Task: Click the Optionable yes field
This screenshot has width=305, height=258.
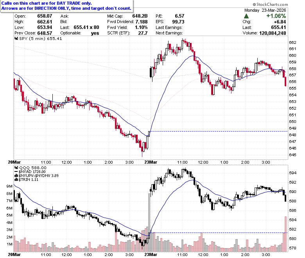Action: tap(80, 33)
